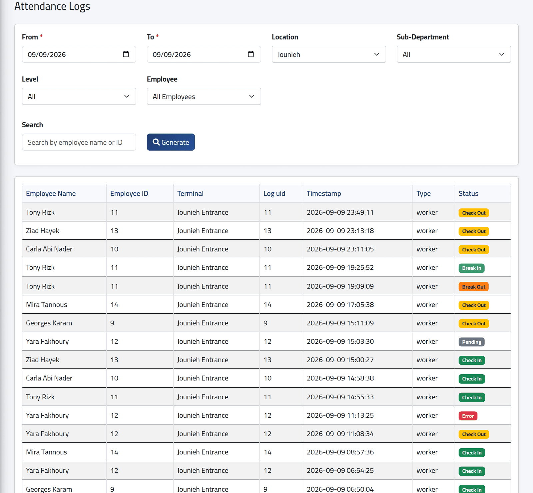Screen dimensions: 533x493
Task: Click the Check In badge at 14:58:38
Action: 472,379
